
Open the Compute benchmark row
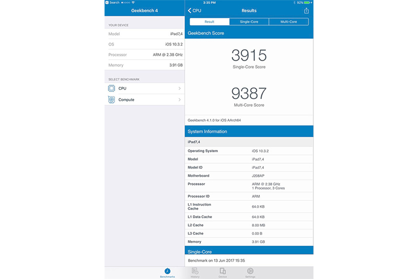coord(145,99)
